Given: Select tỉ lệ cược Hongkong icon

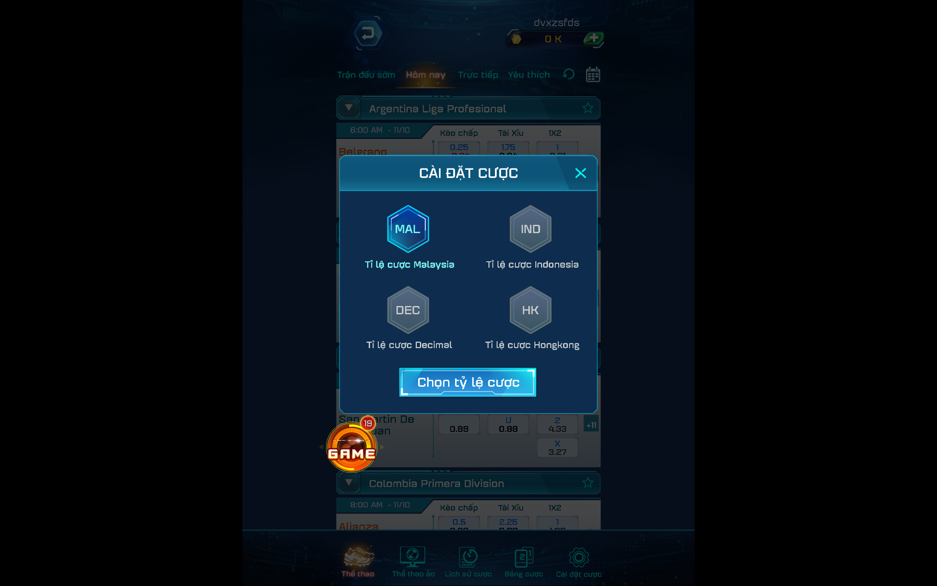Looking at the screenshot, I should pos(530,310).
